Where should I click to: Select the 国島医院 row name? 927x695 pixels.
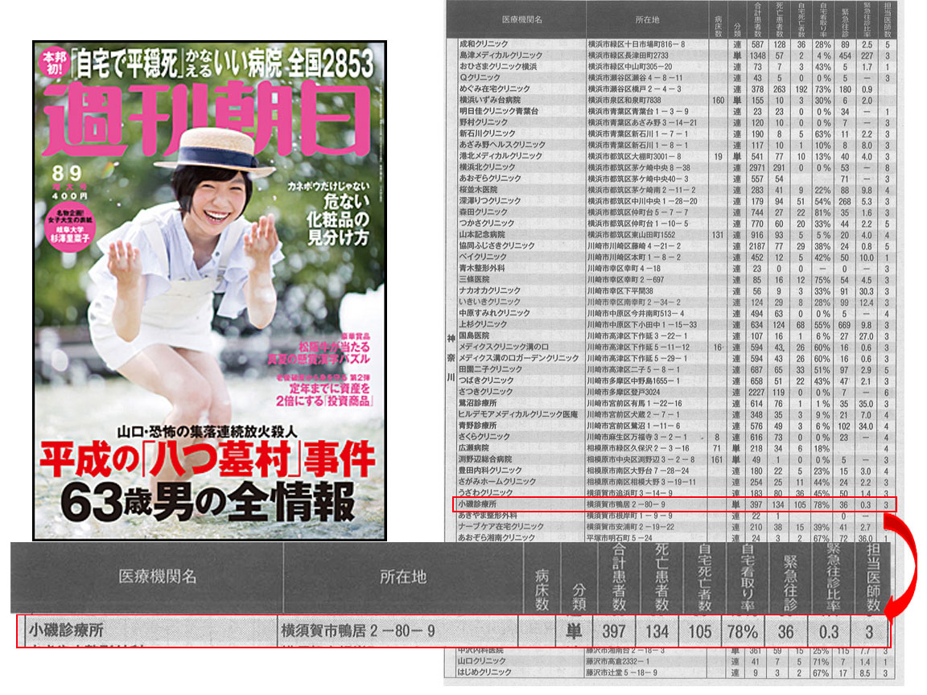pos(474,335)
